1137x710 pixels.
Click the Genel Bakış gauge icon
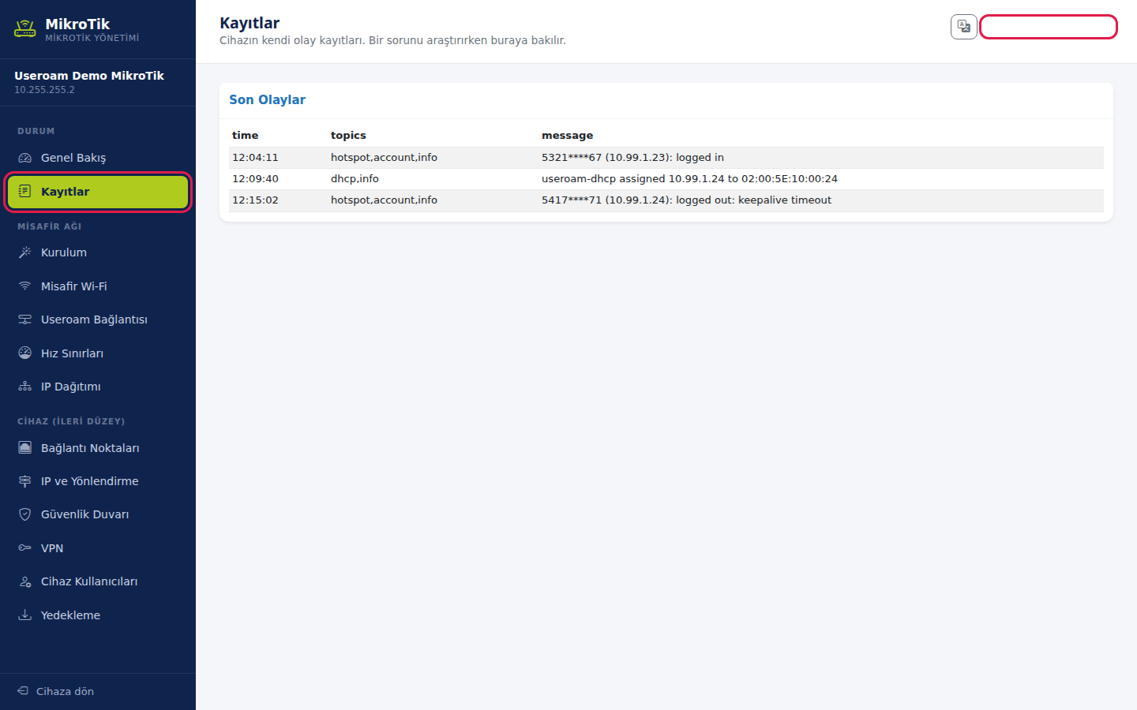(x=25, y=158)
